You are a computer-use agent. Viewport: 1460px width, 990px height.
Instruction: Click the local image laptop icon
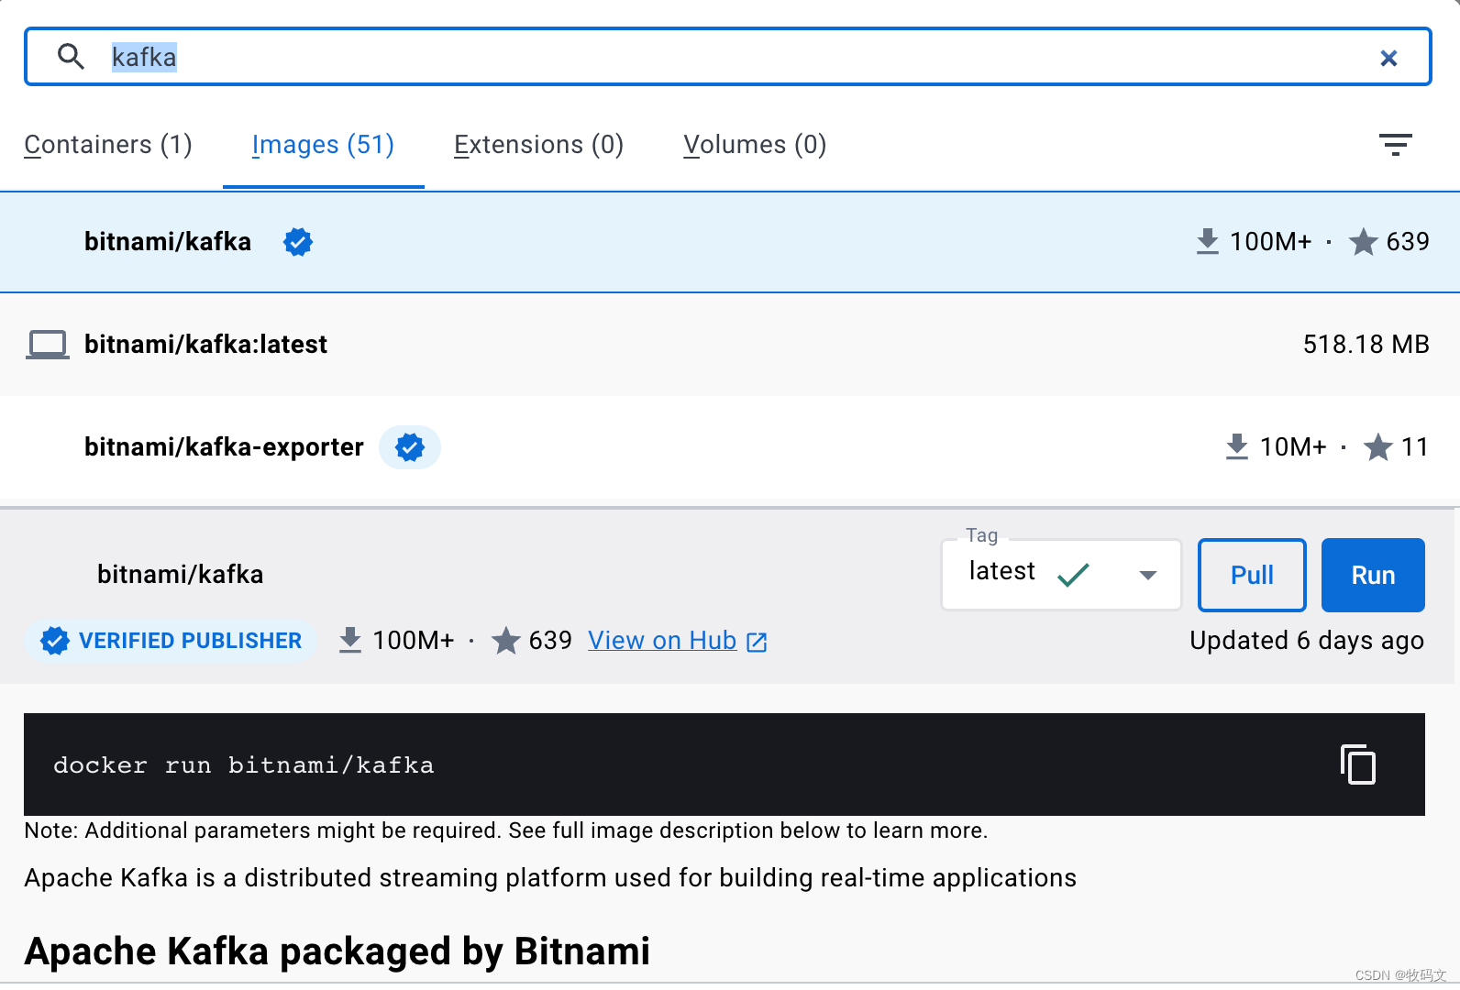(x=48, y=345)
